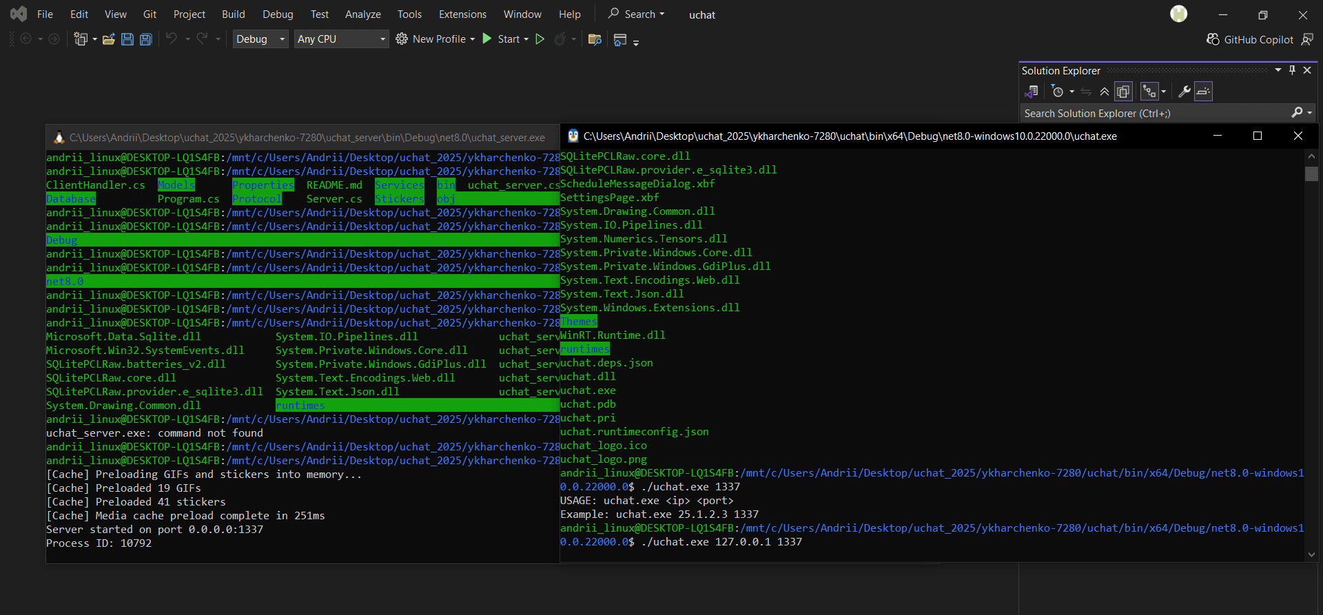Click the Save All icon

(x=145, y=39)
